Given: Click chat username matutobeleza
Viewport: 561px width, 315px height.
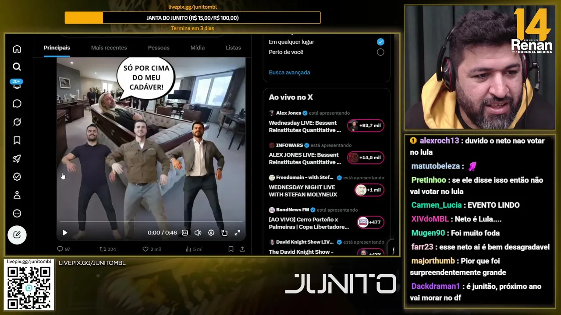Looking at the screenshot, I should click(435, 166).
